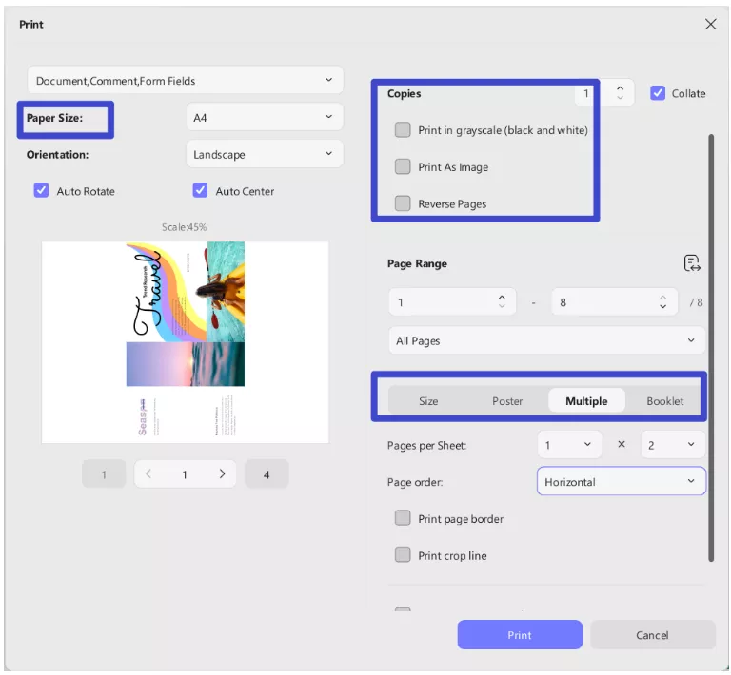Screen dimensions: 731x675
Task: Switch to the Booklet tab
Action: point(664,401)
